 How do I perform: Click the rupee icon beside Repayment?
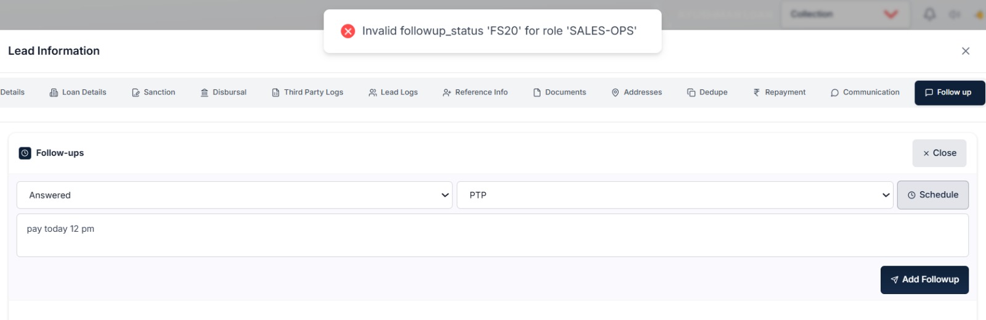click(x=757, y=92)
